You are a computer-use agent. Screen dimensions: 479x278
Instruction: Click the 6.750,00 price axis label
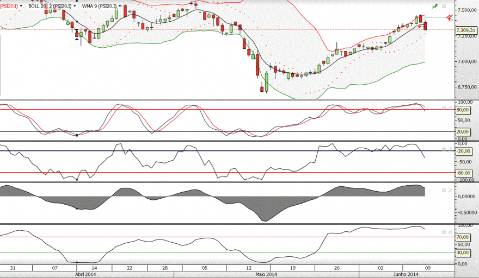[467, 87]
